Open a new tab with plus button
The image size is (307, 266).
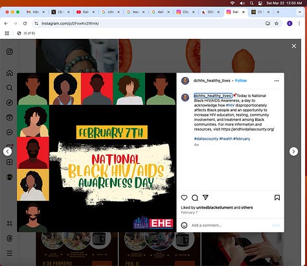click(278, 12)
